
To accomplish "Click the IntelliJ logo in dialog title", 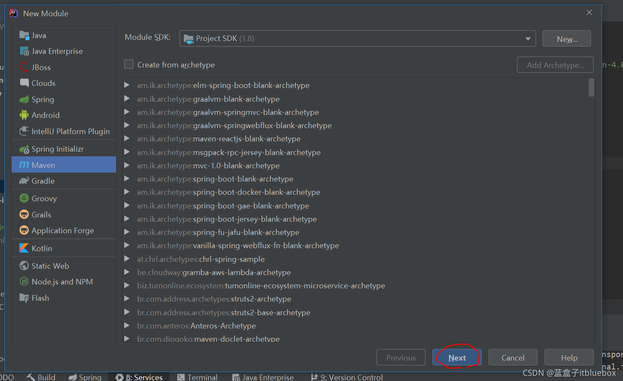I will pos(14,13).
